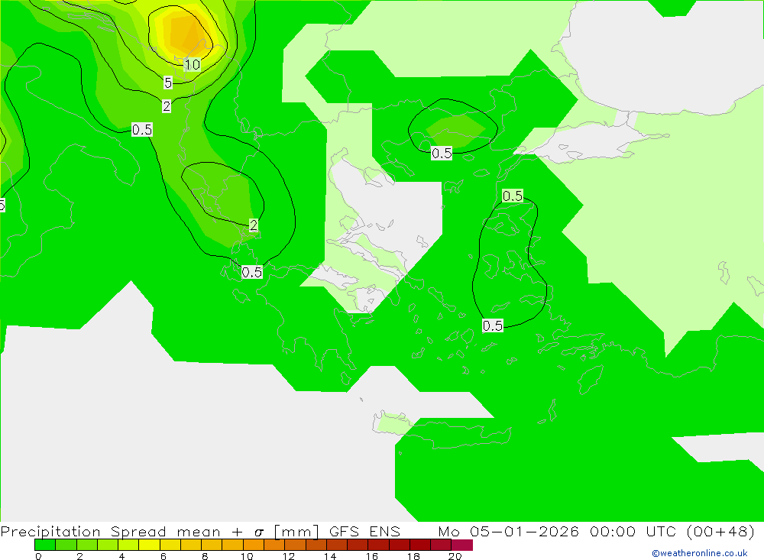Screen dimensions: 764x560
Task: Select the first bright green legend swatch at 0
Action: click(x=45, y=545)
